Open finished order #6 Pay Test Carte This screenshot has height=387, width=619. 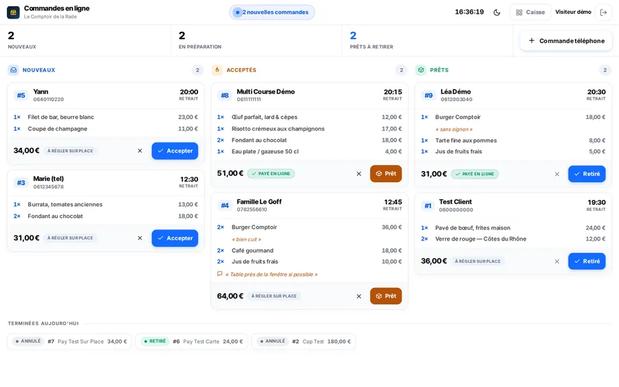coord(192,341)
